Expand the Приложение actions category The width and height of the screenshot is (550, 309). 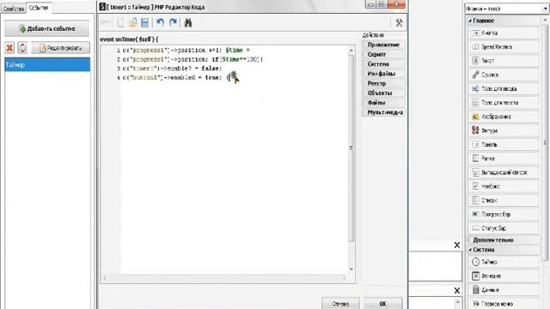pyautogui.click(x=383, y=45)
